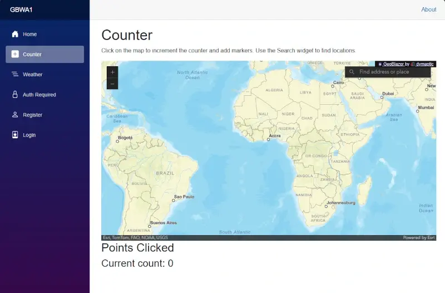This screenshot has width=445, height=293.
Task: Click the Counter plus icon in sidebar
Action: pyautogui.click(x=15, y=54)
